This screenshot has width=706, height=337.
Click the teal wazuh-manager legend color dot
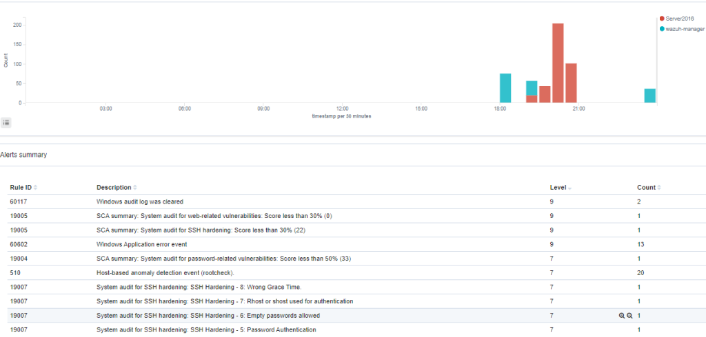pyautogui.click(x=662, y=29)
